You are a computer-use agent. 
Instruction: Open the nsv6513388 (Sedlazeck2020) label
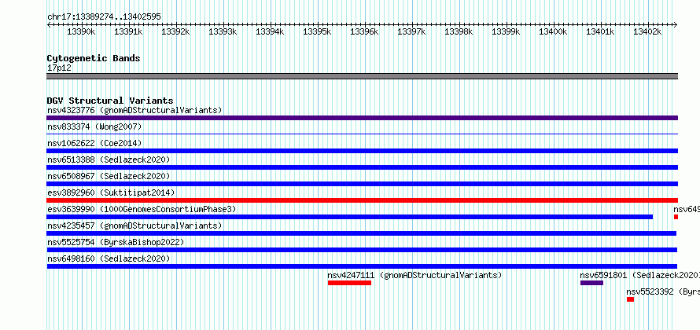pyautogui.click(x=109, y=159)
